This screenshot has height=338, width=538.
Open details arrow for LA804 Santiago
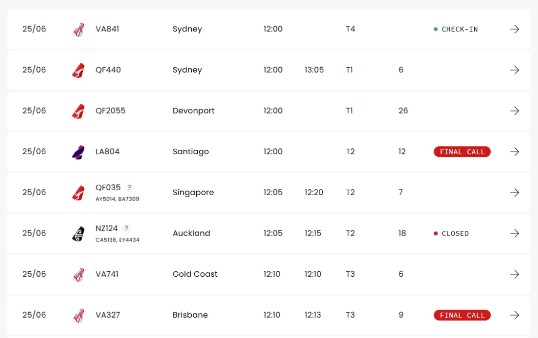pos(514,151)
